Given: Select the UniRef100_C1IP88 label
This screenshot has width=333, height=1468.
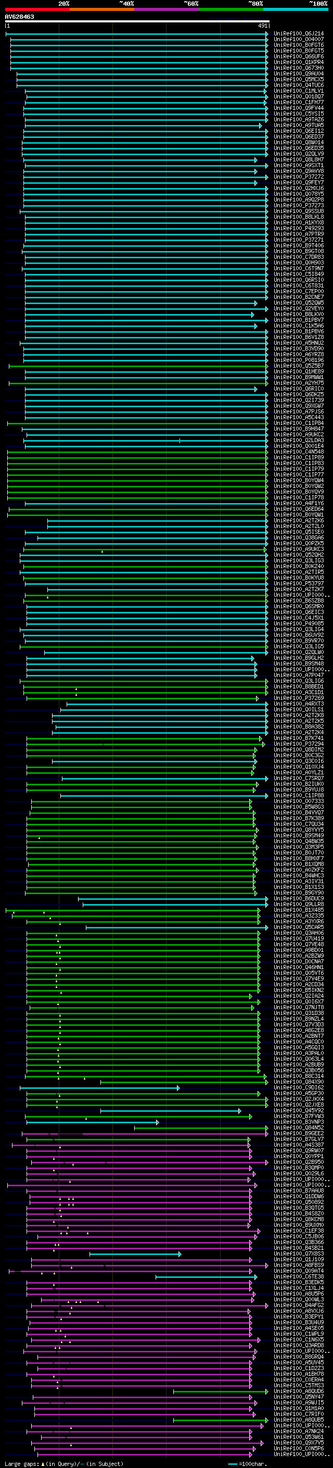Looking at the screenshot, I should [x=299, y=796].
